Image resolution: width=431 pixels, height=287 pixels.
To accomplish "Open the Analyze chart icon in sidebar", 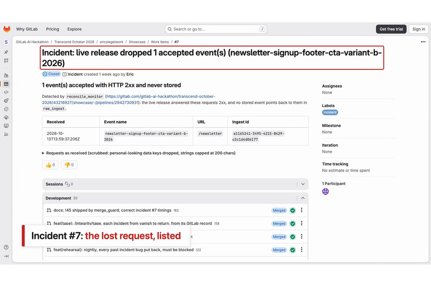I will [x=6, y=134].
